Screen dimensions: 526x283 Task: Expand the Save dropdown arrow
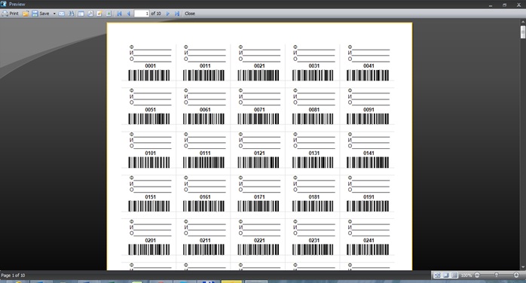54,14
